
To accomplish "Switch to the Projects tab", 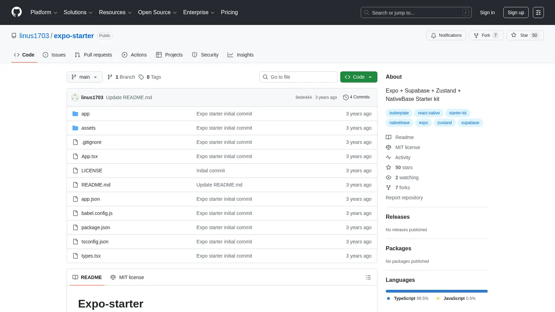I will 169,55.
